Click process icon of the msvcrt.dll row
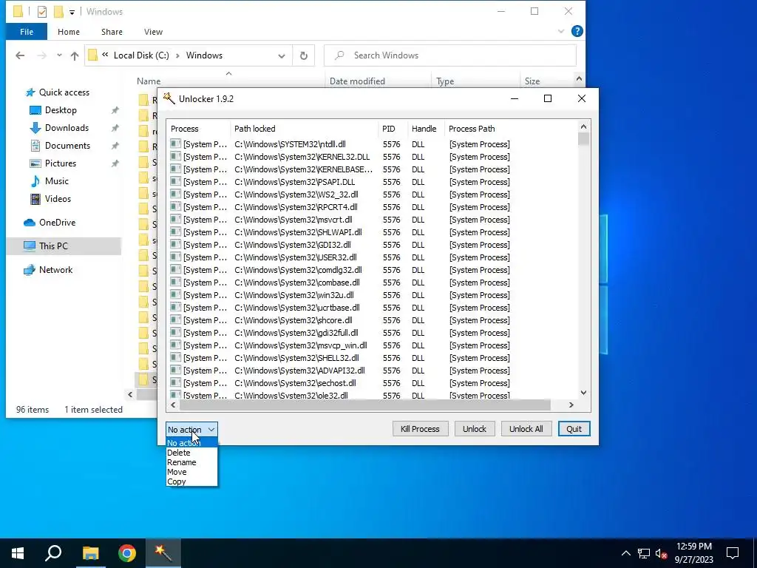Screen dimensions: 757x568 tap(176, 219)
